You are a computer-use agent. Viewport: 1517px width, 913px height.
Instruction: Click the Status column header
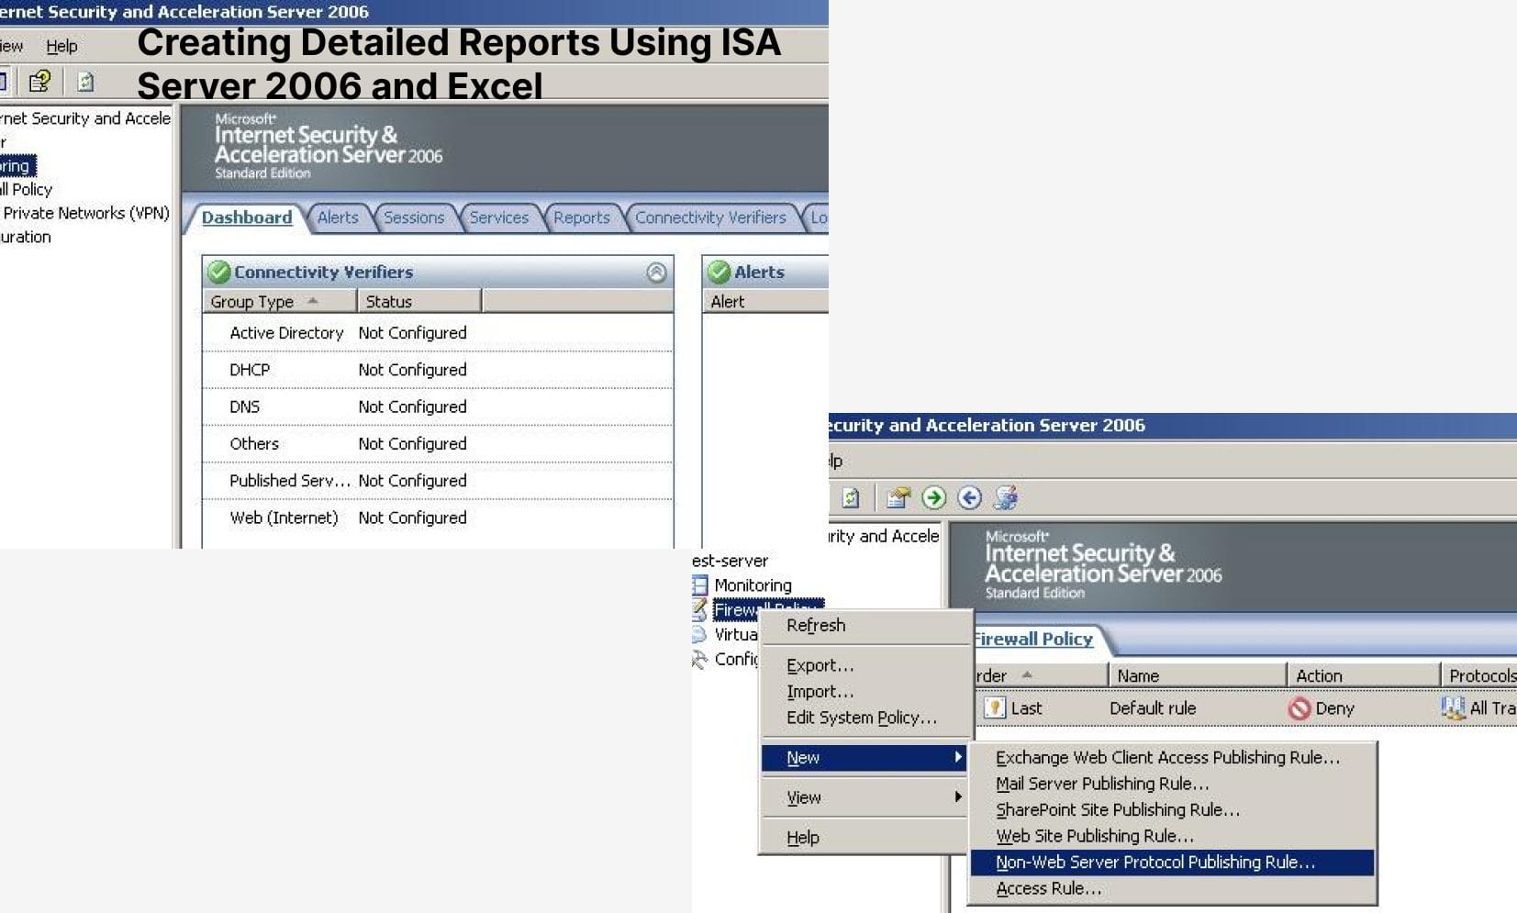coord(418,302)
